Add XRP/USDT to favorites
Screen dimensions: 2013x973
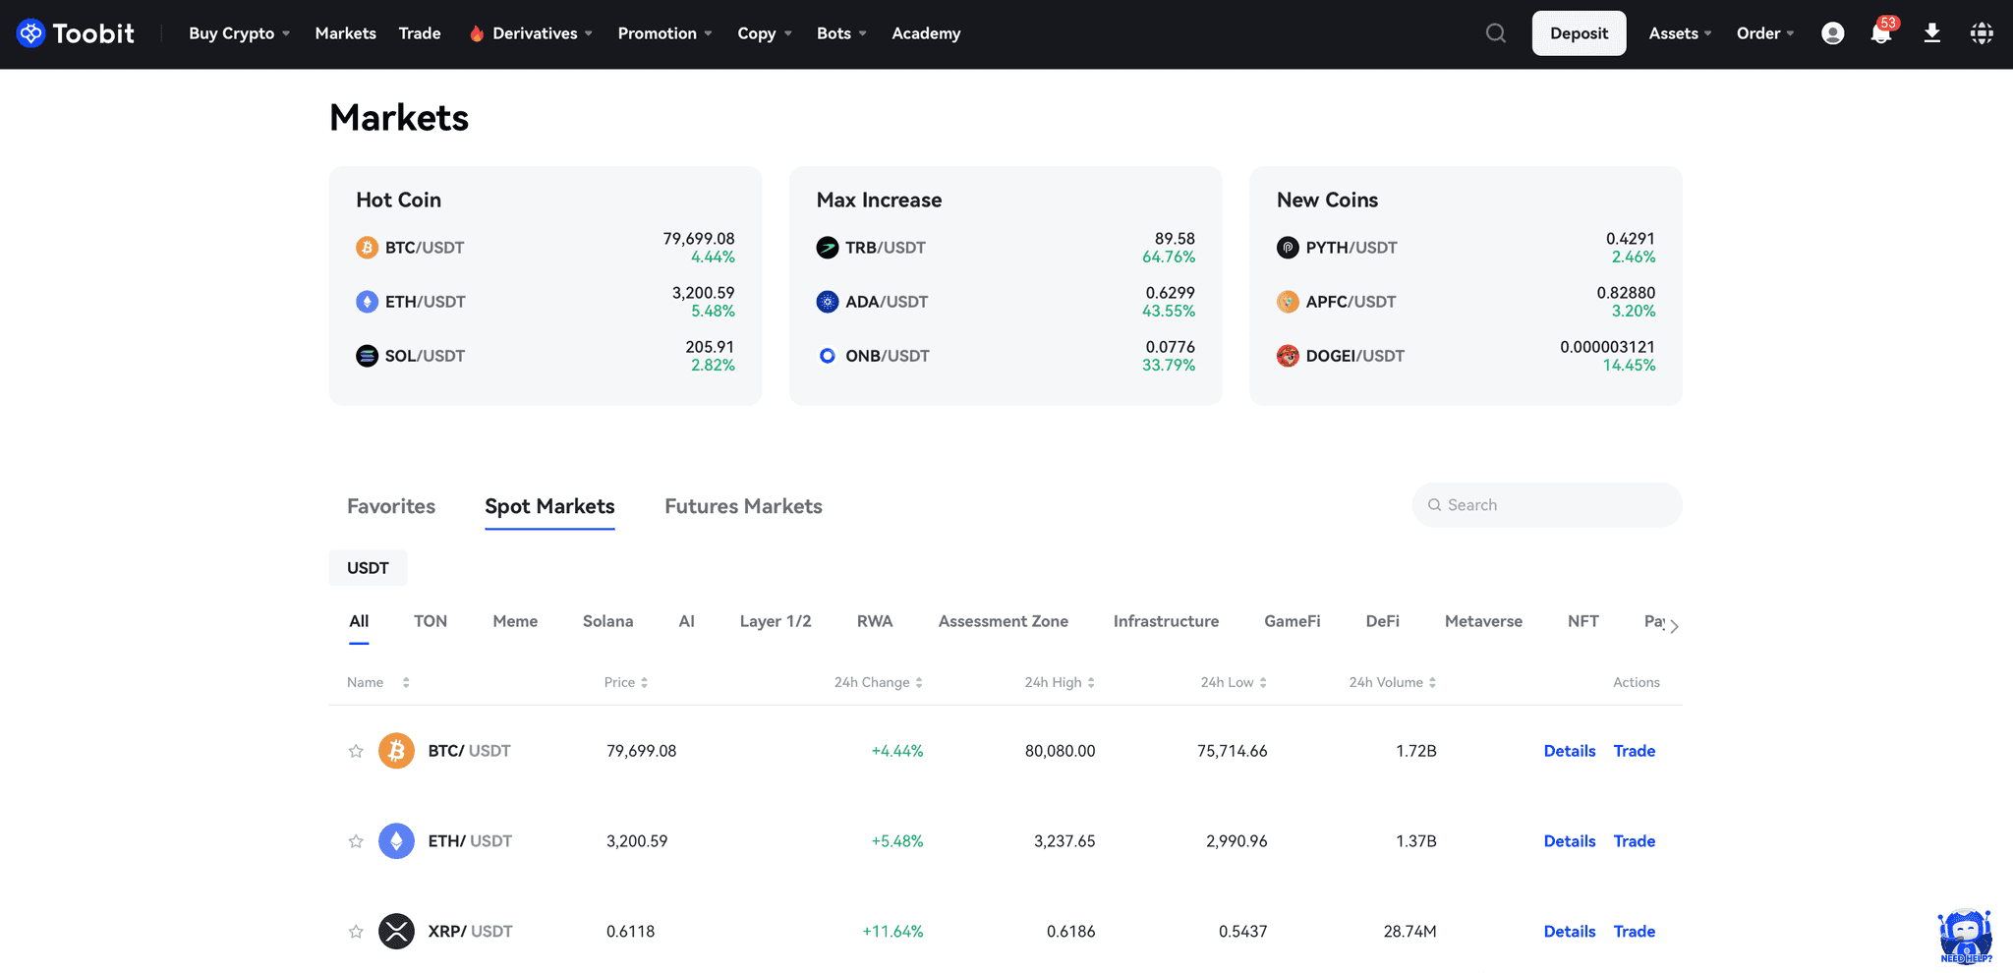[356, 932]
